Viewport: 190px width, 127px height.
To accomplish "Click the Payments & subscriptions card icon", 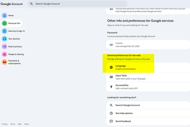I will [4, 62].
